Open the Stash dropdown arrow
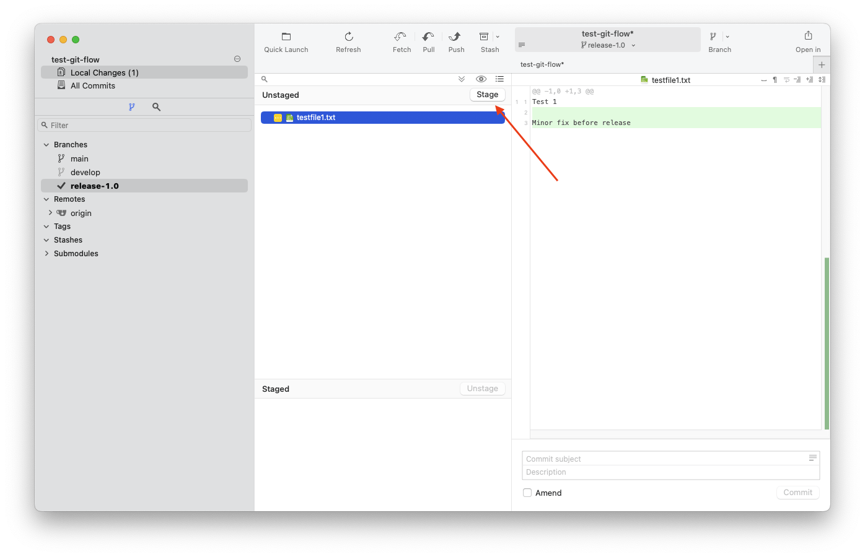This screenshot has height=557, width=865. [498, 37]
